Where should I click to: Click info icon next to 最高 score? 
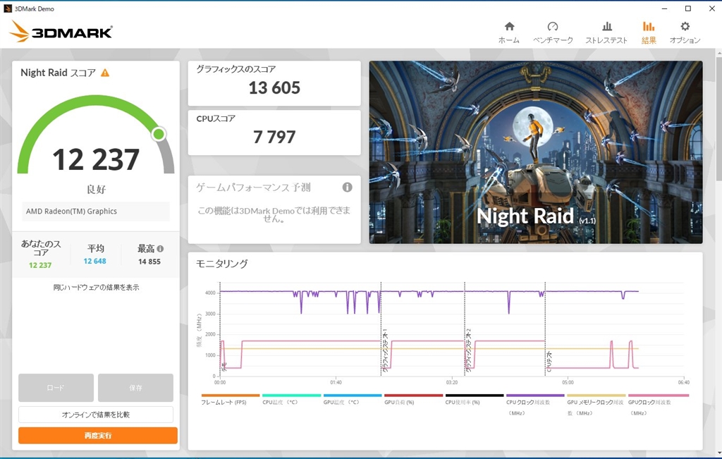160,249
